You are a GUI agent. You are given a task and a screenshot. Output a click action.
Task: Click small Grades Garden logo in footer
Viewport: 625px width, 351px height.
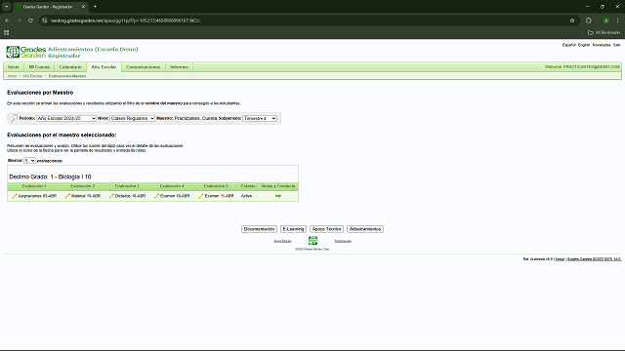click(312, 241)
